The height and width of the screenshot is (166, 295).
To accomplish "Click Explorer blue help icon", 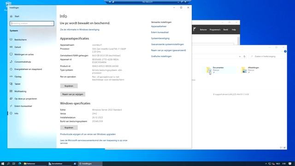I will pos(285,51).
